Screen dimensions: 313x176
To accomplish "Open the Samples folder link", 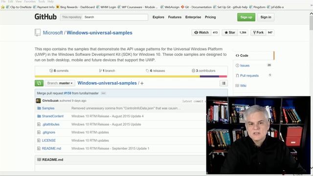I will pyautogui.click(x=48, y=108).
